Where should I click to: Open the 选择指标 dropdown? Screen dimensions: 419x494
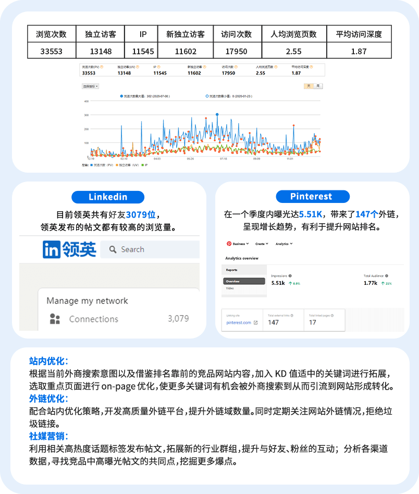(x=90, y=86)
